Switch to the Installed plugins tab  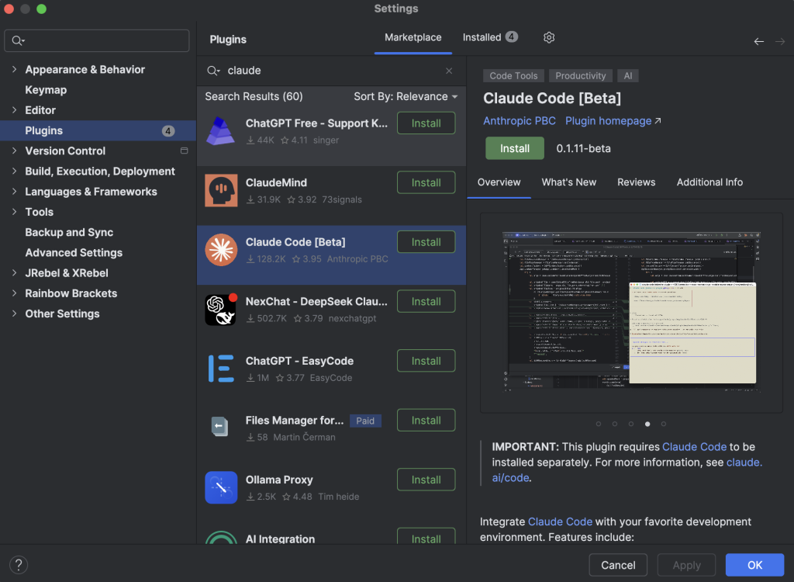[x=490, y=37]
